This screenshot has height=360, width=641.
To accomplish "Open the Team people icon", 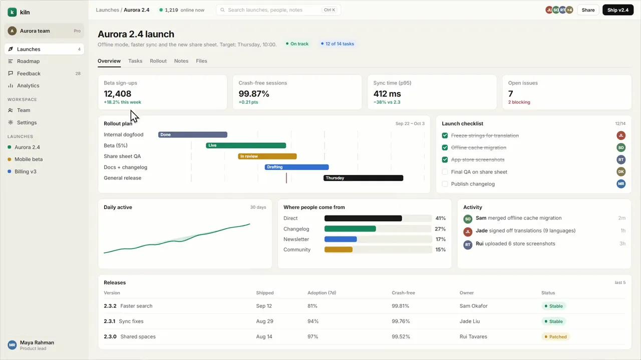I will point(11,110).
